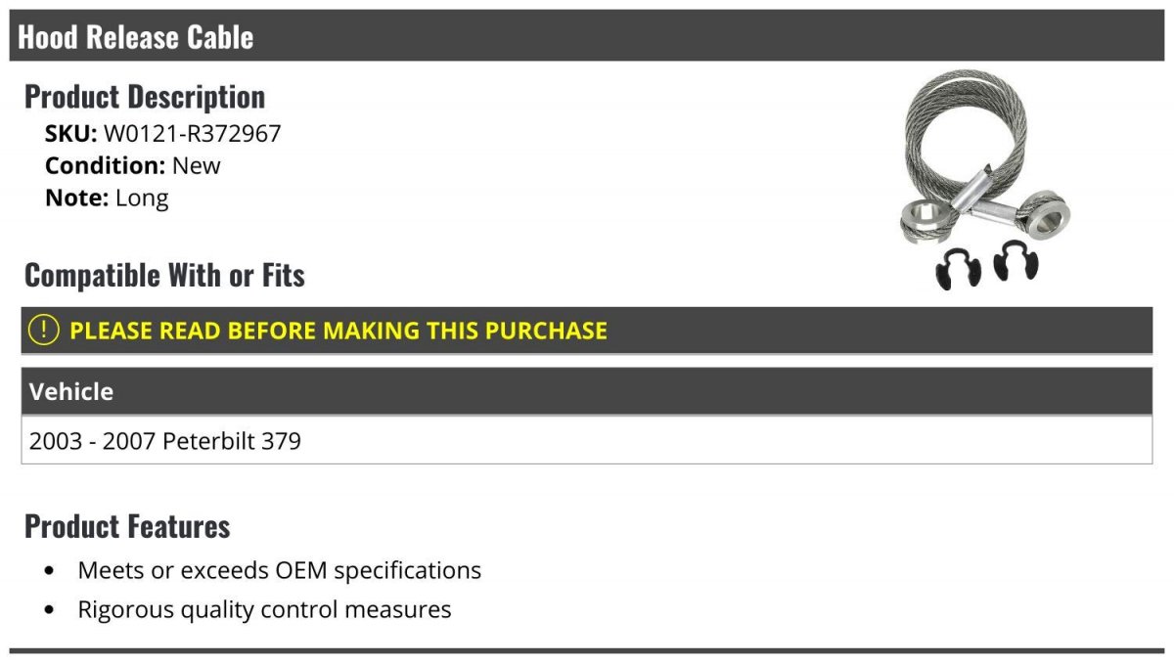Click the Please Read Before Making This Purchase banner
The height and width of the screenshot is (663, 1174).
pos(587,331)
